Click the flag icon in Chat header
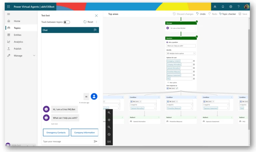Image resolution: width=256 pixels, height=152 pixels. (95, 30)
